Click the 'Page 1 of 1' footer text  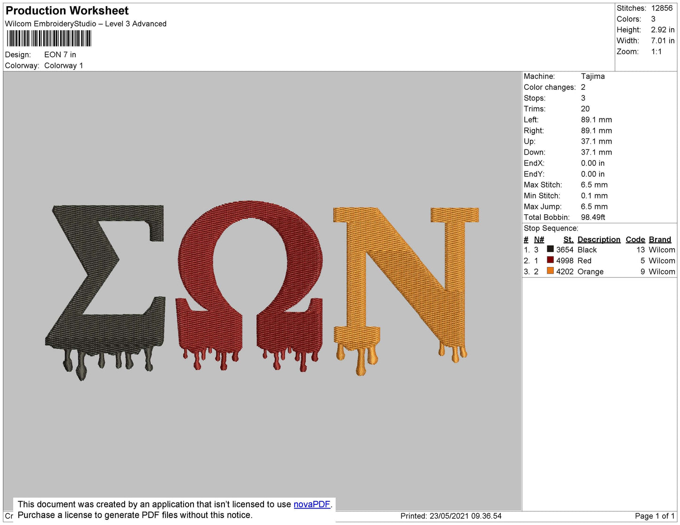tap(655, 516)
